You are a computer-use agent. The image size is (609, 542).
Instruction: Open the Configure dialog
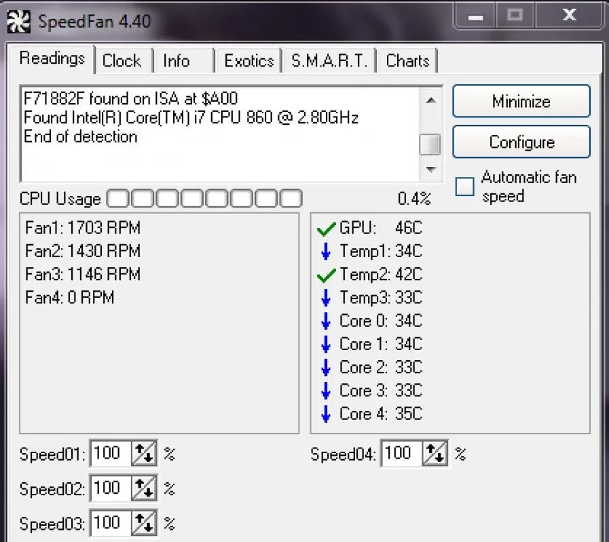tap(521, 142)
